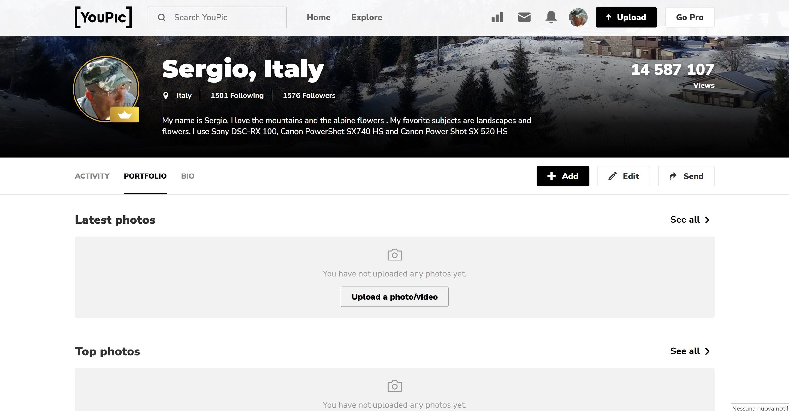
Task: Click the large profile picture
Action: pos(106,89)
